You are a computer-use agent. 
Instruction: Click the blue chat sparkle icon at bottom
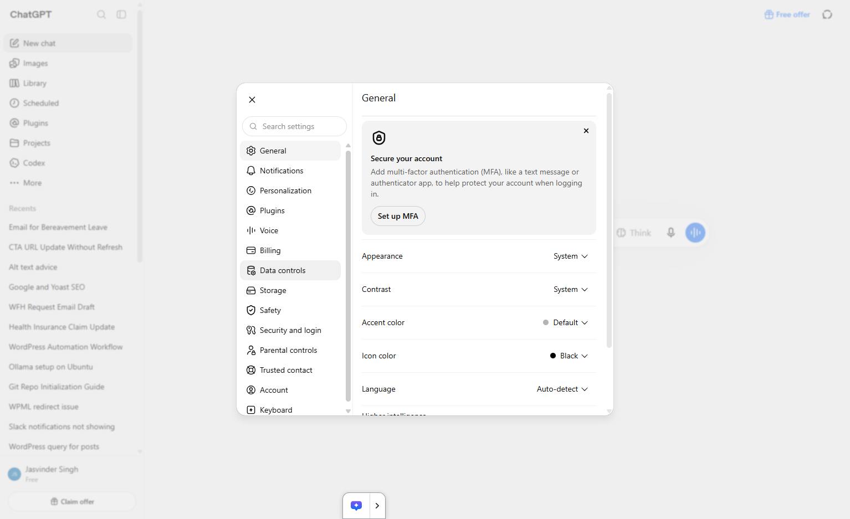356,506
